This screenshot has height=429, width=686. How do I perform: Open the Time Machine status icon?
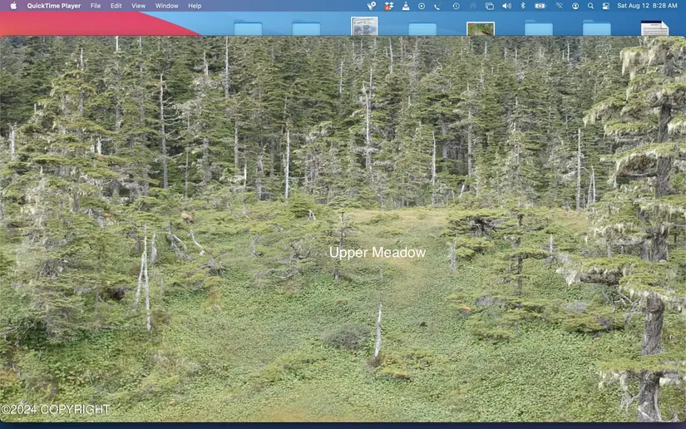pyautogui.click(x=456, y=6)
